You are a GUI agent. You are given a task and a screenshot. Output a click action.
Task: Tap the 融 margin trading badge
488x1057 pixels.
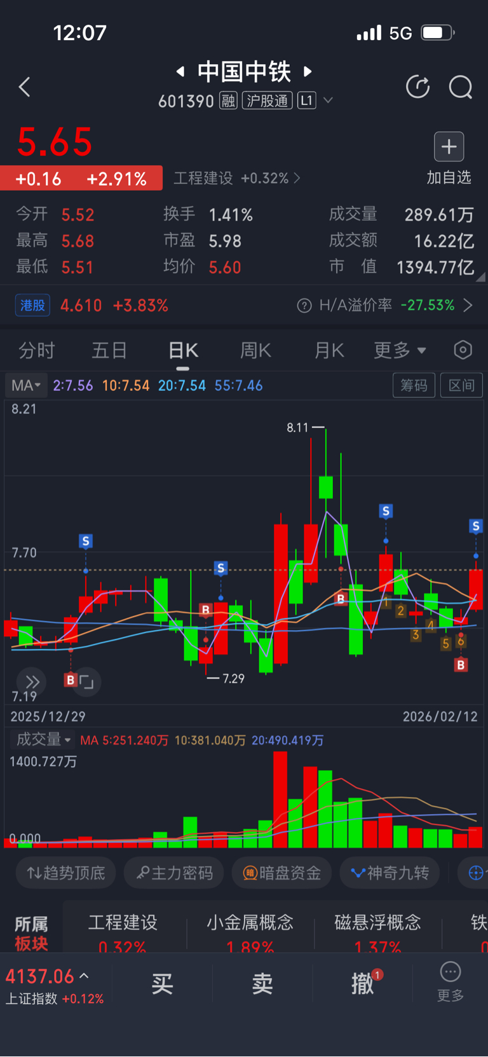228,100
